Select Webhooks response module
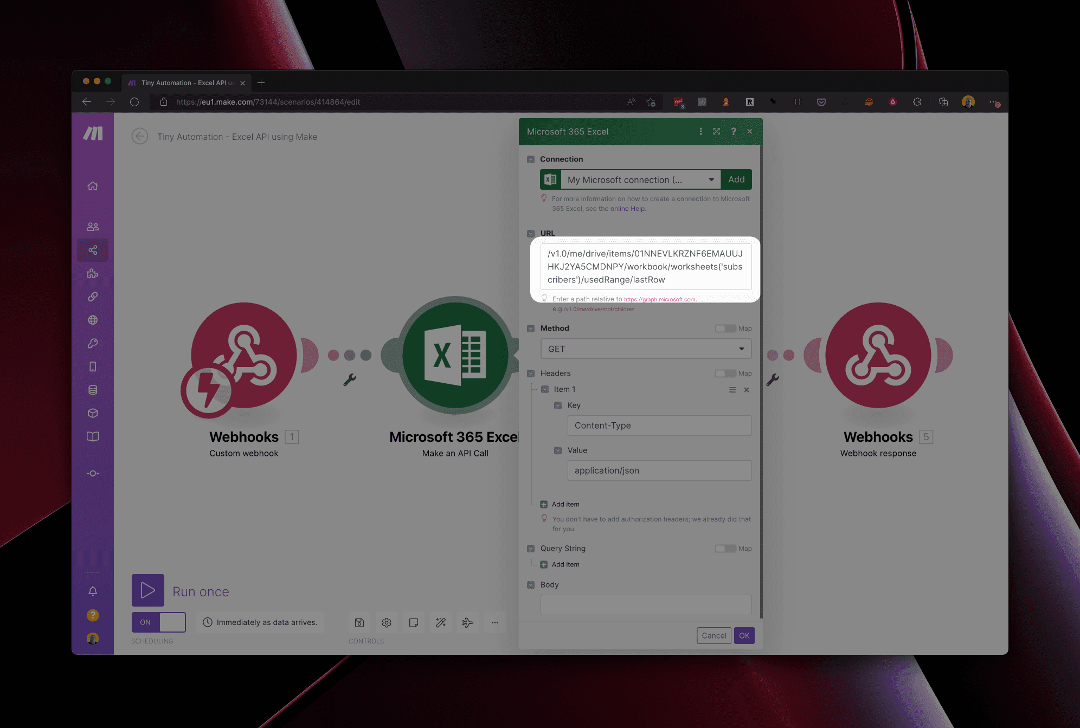Image resolution: width=1080 pixels, height=728 pixels. pyautogui.click(x=878, y=356)
